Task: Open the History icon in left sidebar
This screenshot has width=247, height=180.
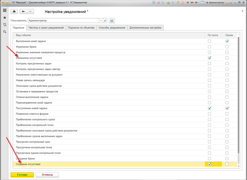Action: point(5,25)
